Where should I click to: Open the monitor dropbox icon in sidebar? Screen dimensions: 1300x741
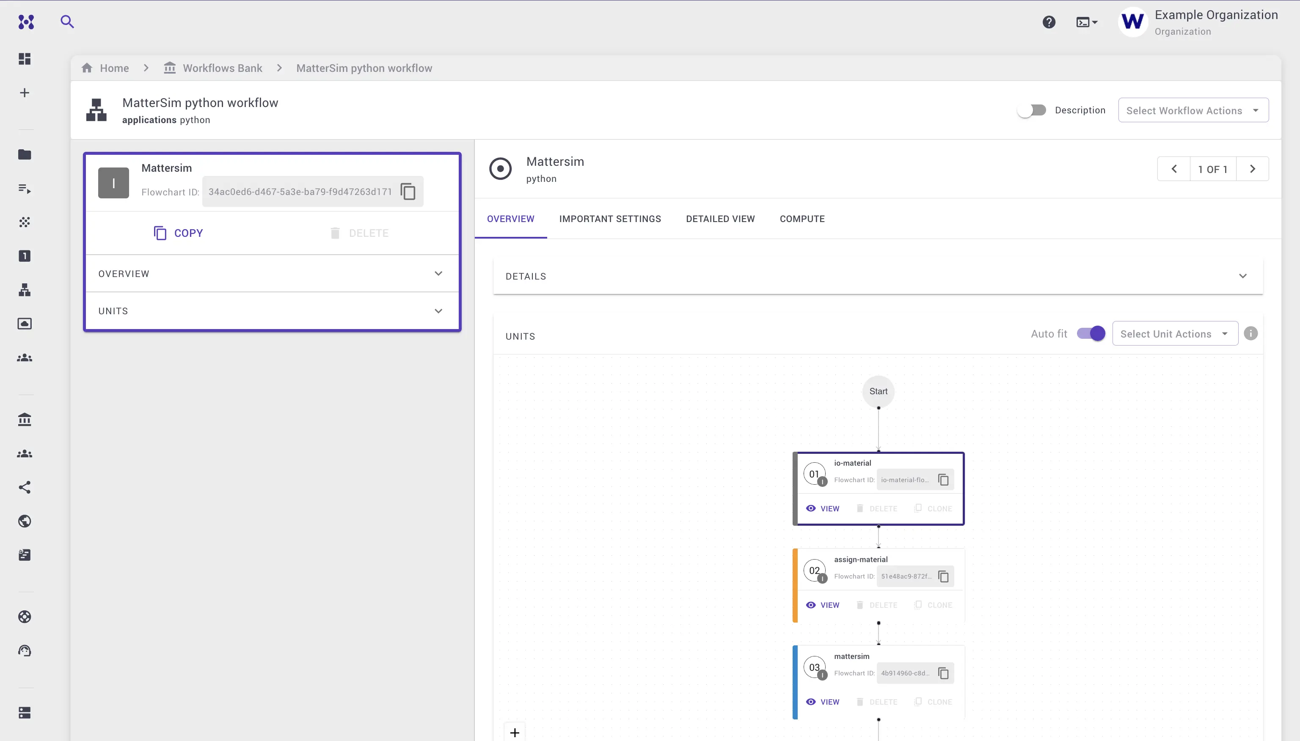25,324
